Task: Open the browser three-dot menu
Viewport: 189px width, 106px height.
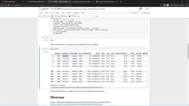Action: click(187, 5)
